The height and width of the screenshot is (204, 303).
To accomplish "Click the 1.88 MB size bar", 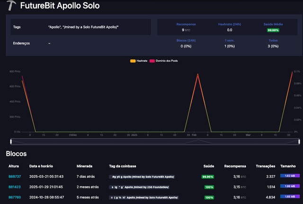I will 290,186.
